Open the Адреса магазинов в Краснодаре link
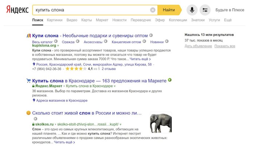 (x=62, y=101)
